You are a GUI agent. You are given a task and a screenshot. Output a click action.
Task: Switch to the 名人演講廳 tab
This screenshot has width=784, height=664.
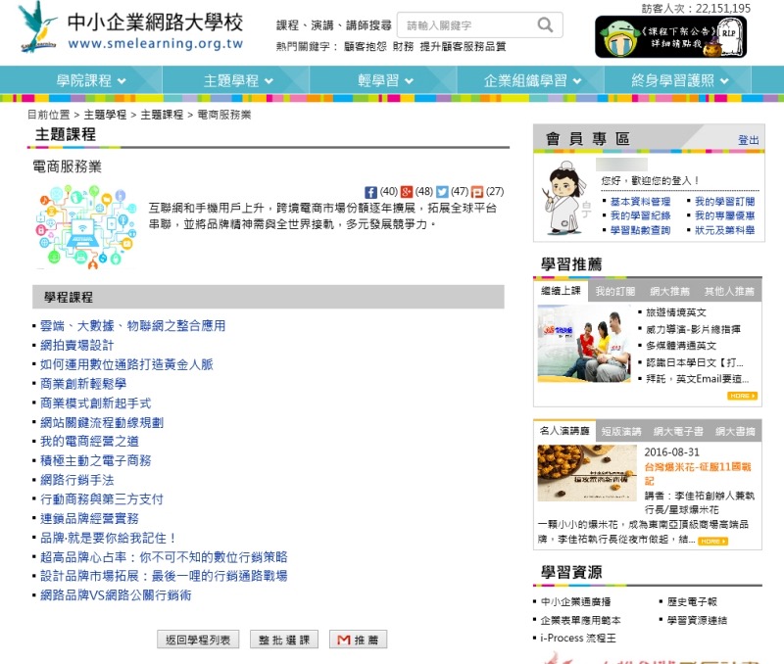(564, 431)
